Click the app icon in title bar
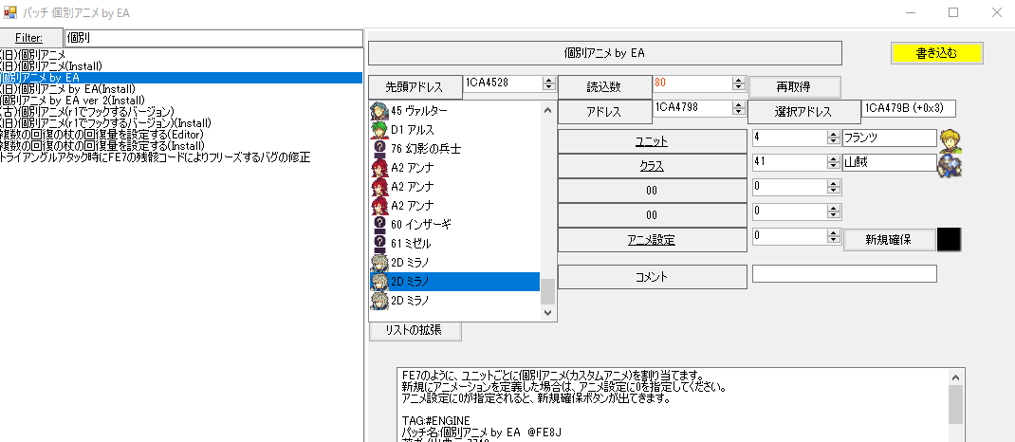This screenshot has height=442, width=1015. click(10, 12)
